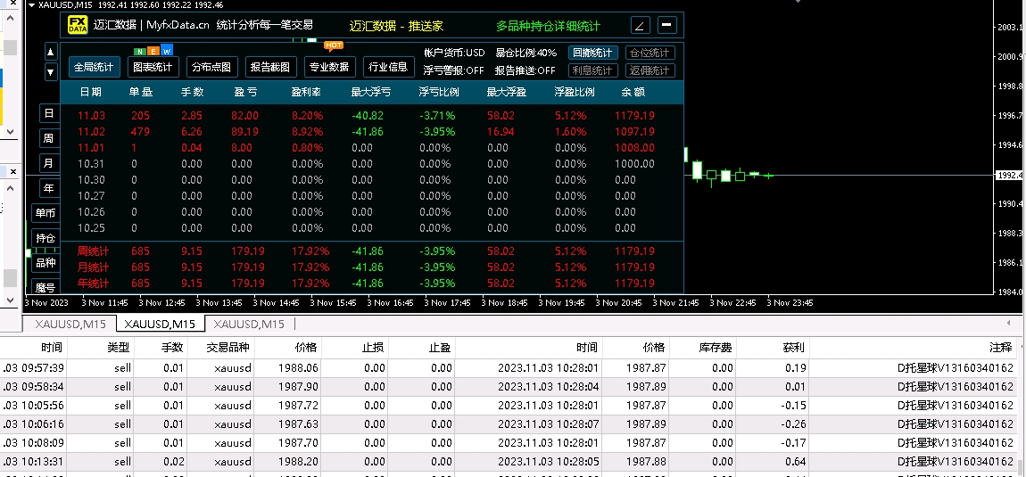Toggle the 返佣统计 rebate statistics button
Viewport: 1026px width, 477px height.
[650, 70]
